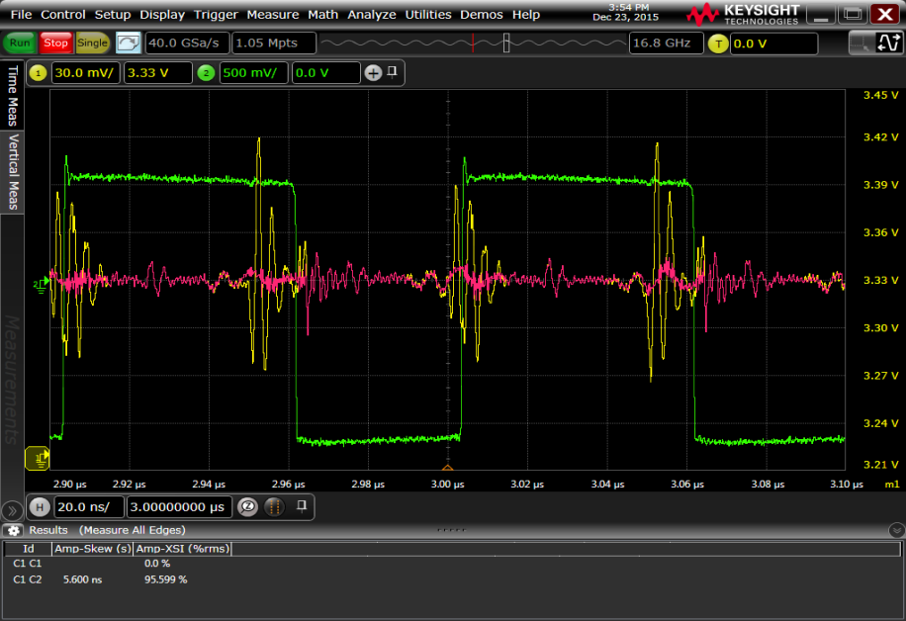Click channel 2 500 mV/ scale field
This screenshot has width=906, height=621.
[x=253, y=73]
